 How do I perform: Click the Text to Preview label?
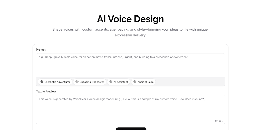click(x=46, y=91)
